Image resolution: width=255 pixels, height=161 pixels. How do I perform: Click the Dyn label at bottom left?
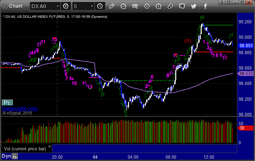click(6, 156)
